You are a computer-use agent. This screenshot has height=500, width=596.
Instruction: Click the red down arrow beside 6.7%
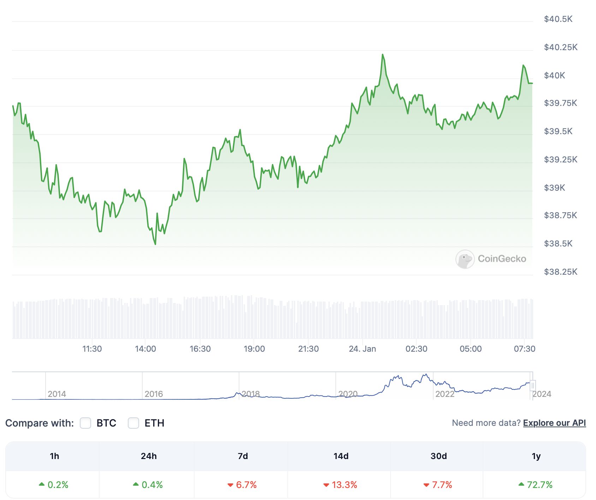230,485
